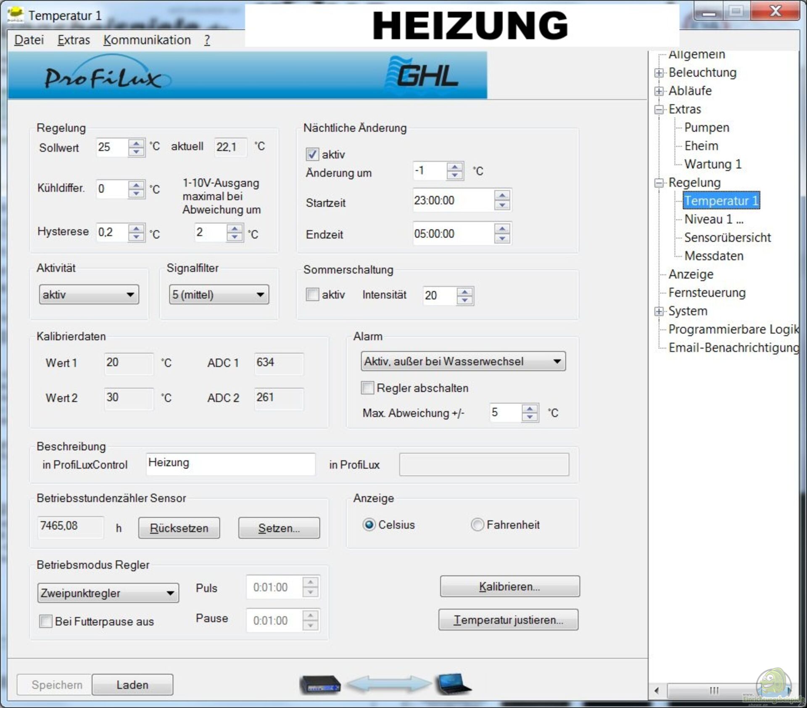807x708 pixels.
Task: Decrease Hysterese value with down arrow
Action: coord(136,237)
